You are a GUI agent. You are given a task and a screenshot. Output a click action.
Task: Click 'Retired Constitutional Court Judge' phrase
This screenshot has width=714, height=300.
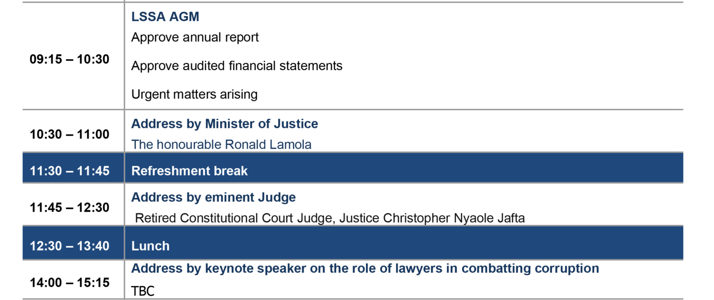[233, 218]
